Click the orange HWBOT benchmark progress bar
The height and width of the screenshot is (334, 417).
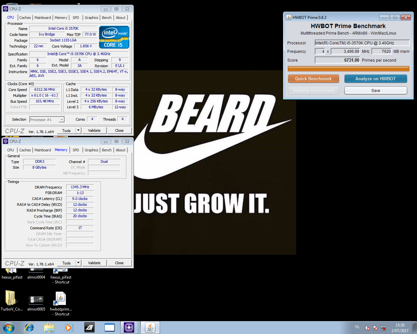tap(348, 68)
